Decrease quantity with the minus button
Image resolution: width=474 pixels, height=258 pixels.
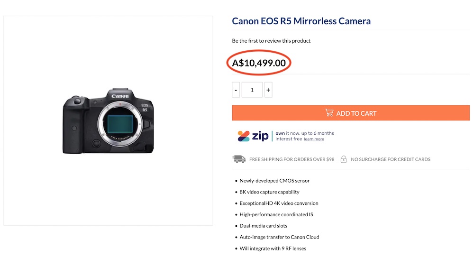pyautogui.click(x=236, y=90)
